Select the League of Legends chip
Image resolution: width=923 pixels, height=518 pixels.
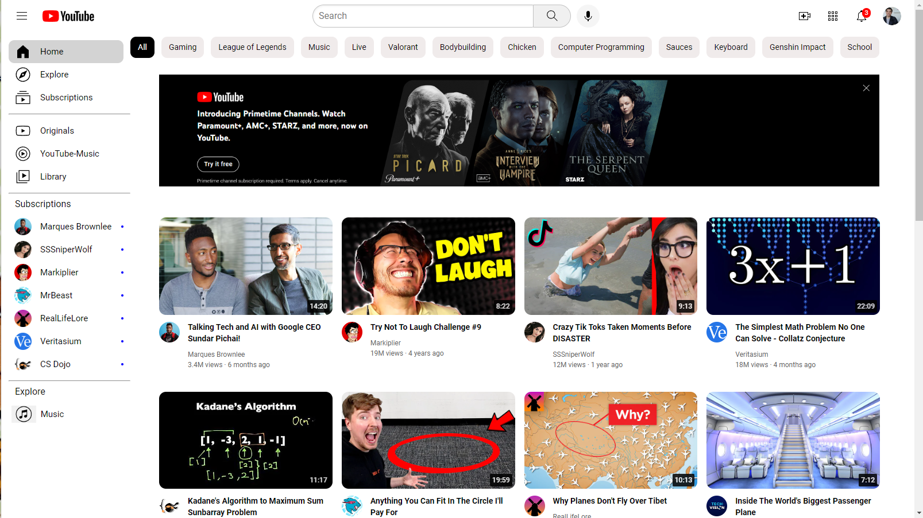252,47
